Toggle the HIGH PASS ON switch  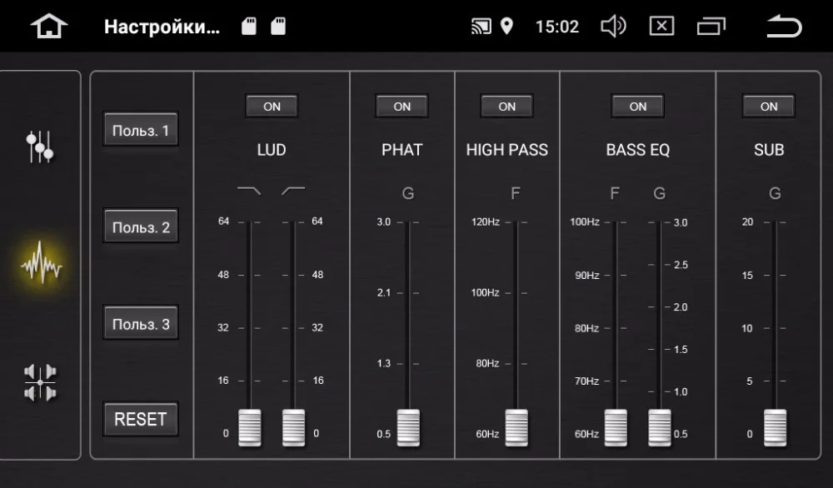coord(506,107)
